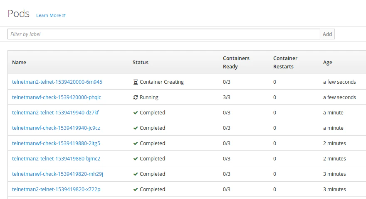The image size is (366, 199).
Task: Click restarts value 0 for telnetmanwf-check-1539420000-phqlc
Action: [274, 97]
